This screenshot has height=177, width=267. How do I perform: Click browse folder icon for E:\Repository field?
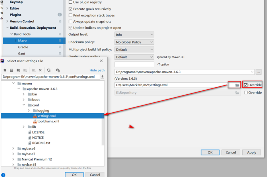click(237, 93)
